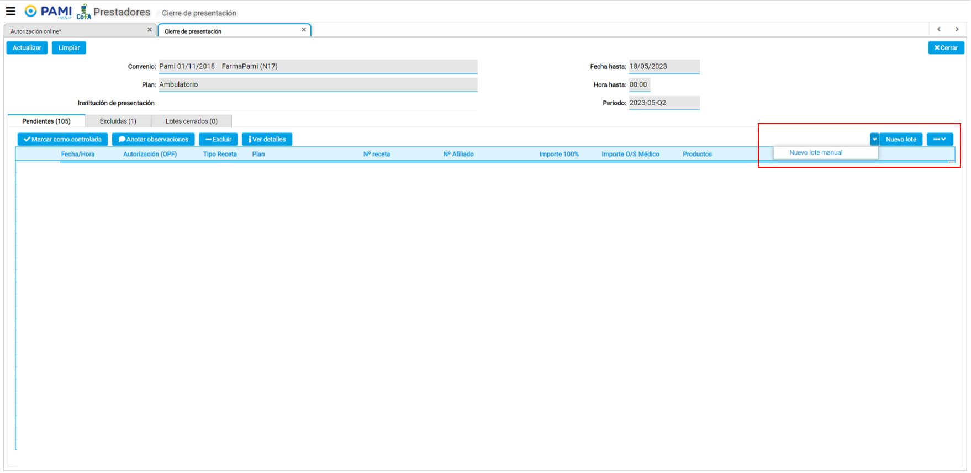Screen dimensions: 971x473
Task: Click the Cerrar button
Action: click(946, 48)
